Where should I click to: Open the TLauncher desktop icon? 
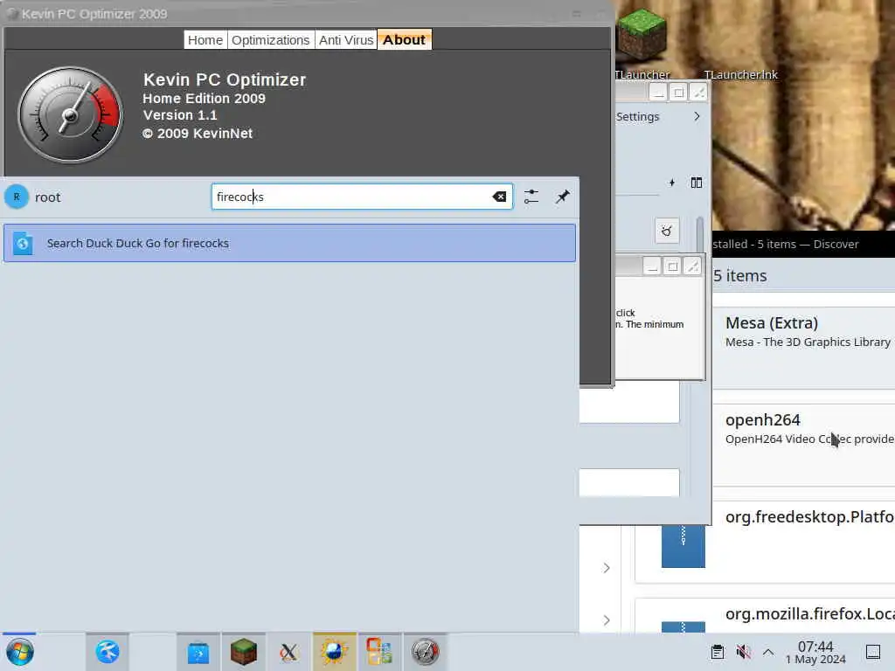[642, 45]
